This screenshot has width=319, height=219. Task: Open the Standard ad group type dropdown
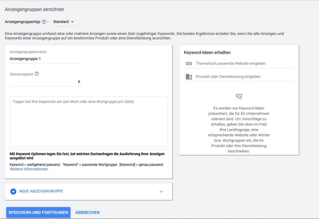tap(64, 22)
